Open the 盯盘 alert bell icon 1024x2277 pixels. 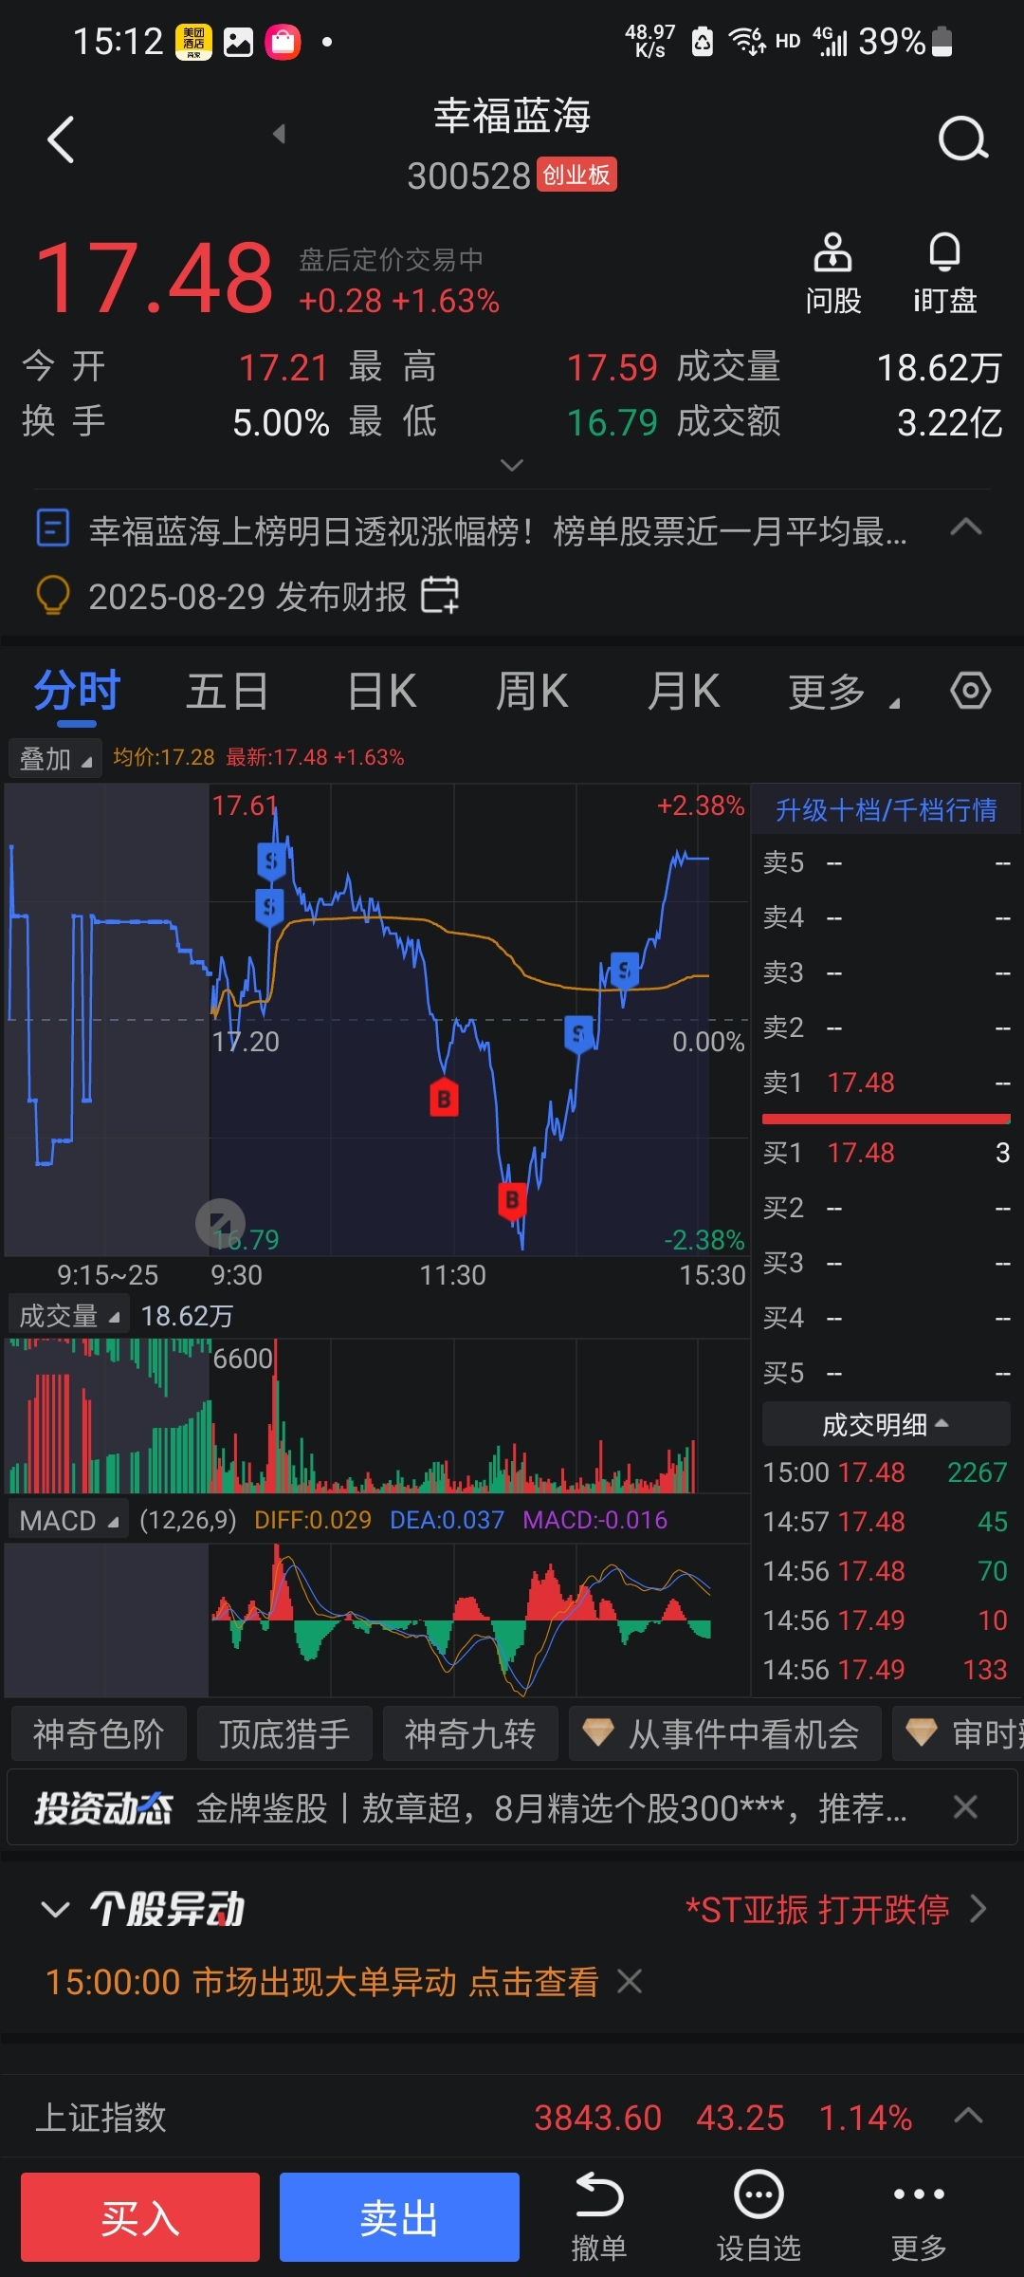pos(944,273)
